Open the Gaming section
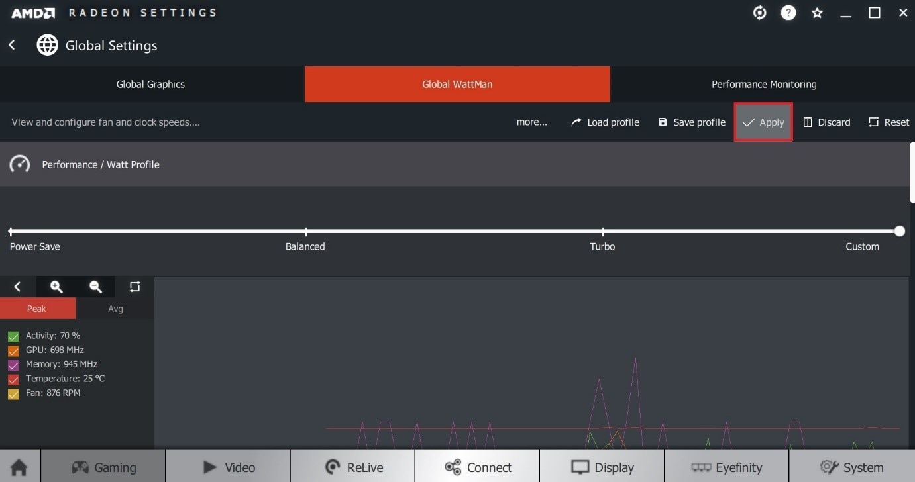915x482 pixels. [103, 467]
